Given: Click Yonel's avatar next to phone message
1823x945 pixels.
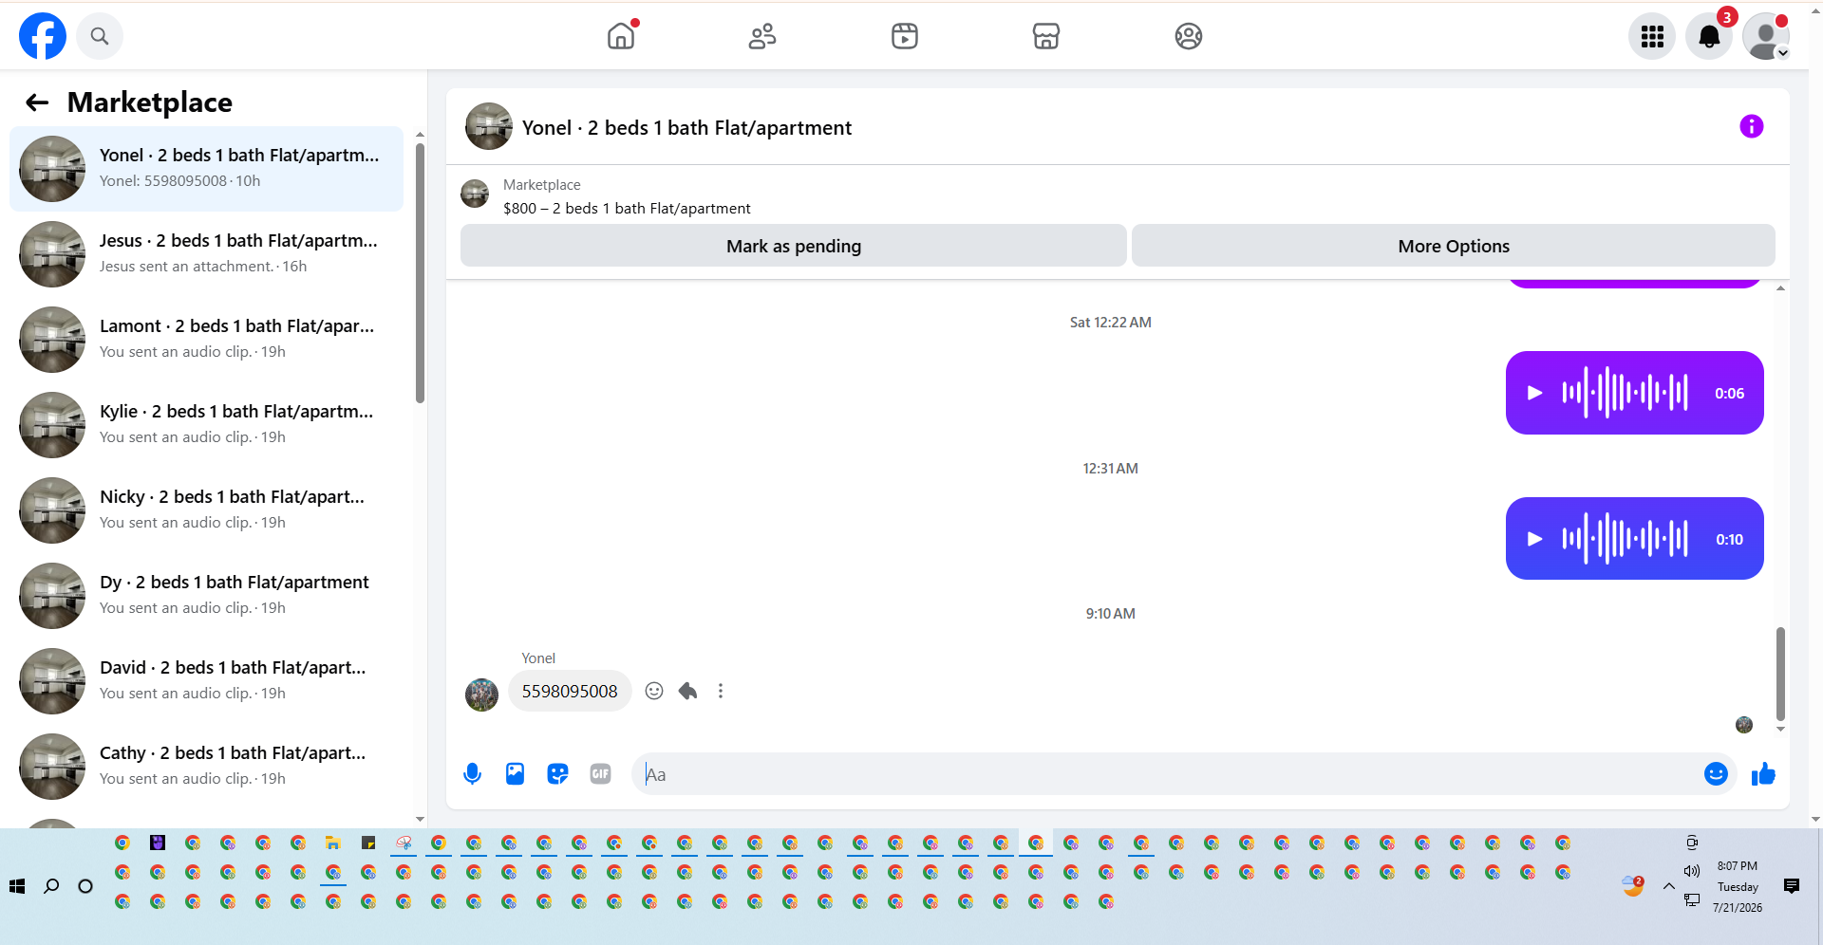Looking at the screenshot, I should point(481,695).
